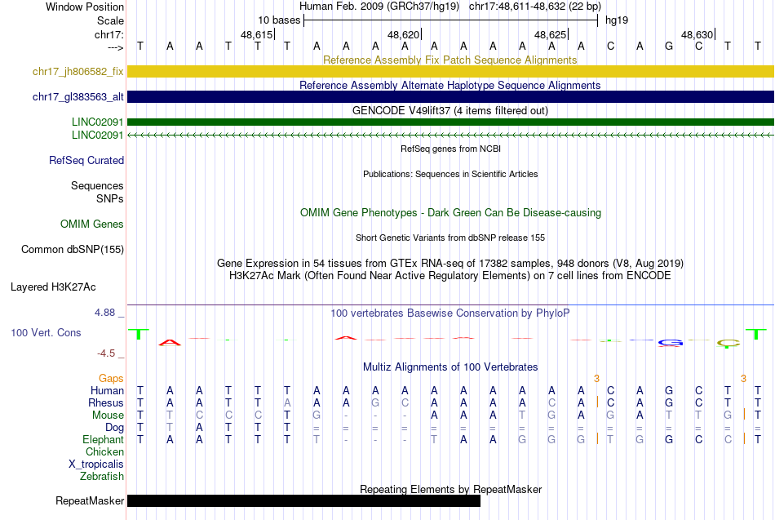The image size is (775, 520).
Task: Click the 100 Vert. Cons track label
Action: 46,332
